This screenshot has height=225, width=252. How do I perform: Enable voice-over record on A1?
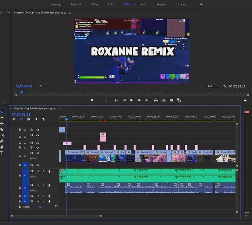click(x=49, y=171)
